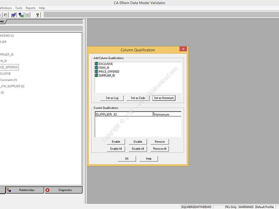The image size is (279, 209).
Task: Click FKs Only status bar entry
Action: (231, 207)
